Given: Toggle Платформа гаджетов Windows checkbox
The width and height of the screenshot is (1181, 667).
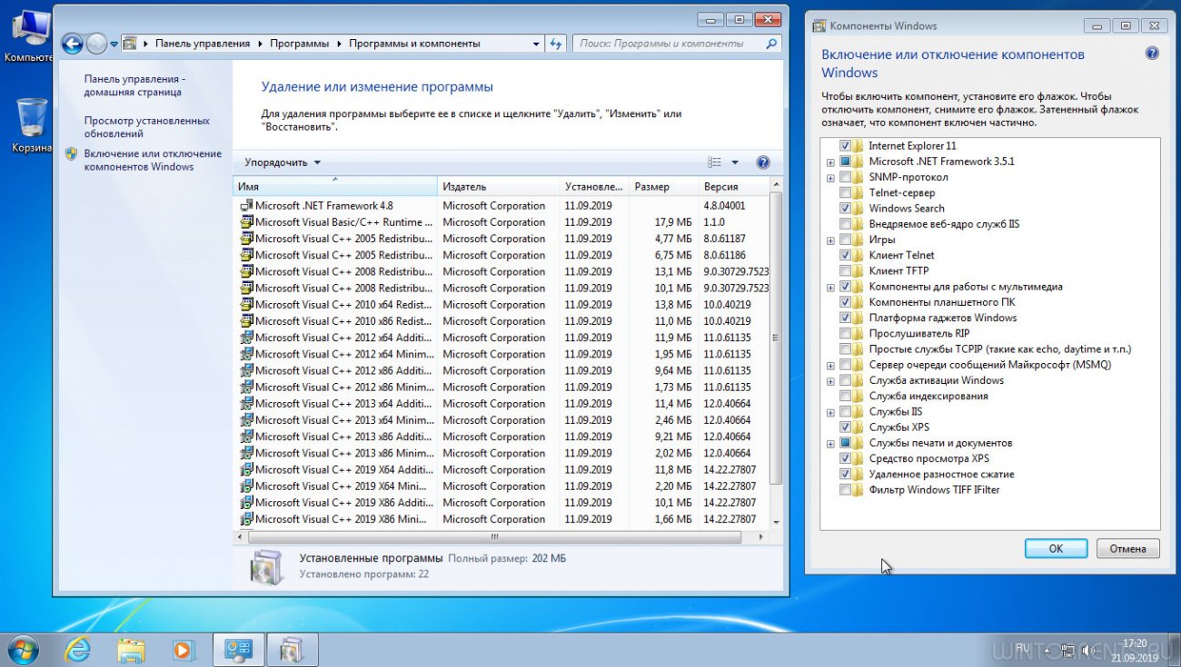Looking at the screenshot, I should [x=846, y=318].
